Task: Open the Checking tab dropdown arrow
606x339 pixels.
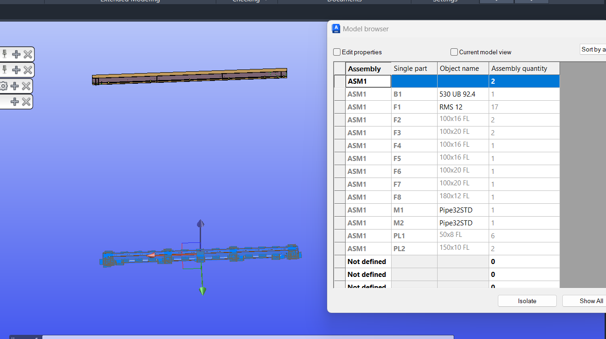Action: [265, 1]
